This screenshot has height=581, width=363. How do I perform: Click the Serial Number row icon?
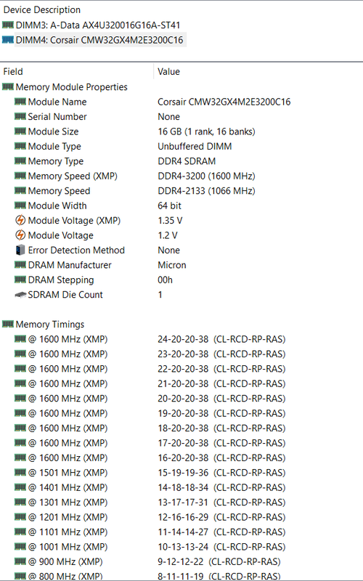point(20,116)
